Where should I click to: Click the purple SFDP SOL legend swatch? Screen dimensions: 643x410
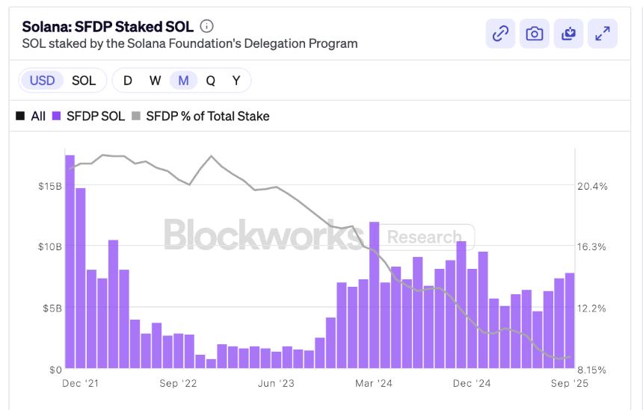pyautogui.click(x=56, y=117)
